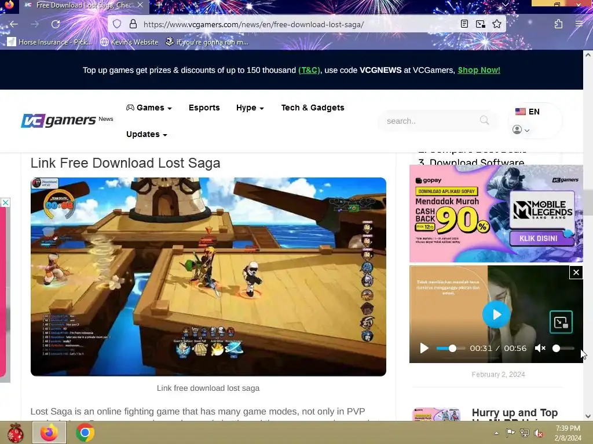Open the tracking protection shield icon
Image resolution: width=593 pixels, height=444 pixels.
117,24
